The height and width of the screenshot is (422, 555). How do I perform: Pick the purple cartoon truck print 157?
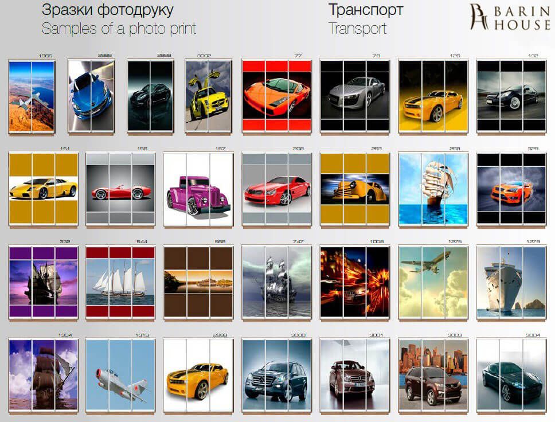pos(198,190)
